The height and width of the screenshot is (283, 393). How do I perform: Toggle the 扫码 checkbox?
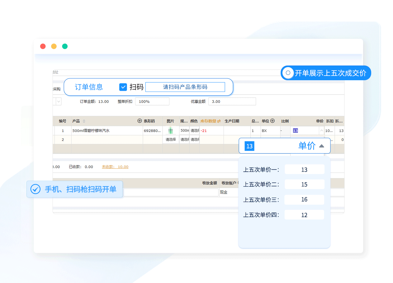pyautogui.click(x=123, y=87)
